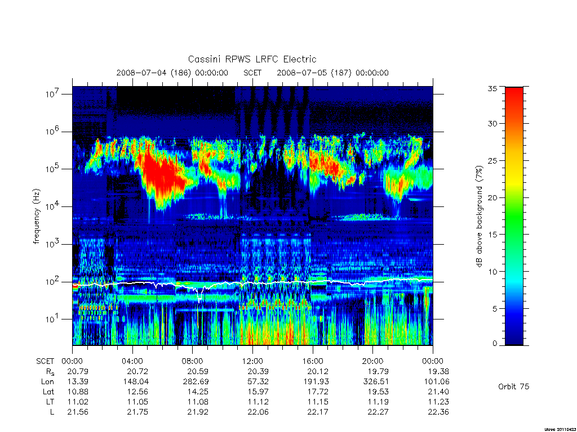Click the end date "2008-07-05 (187) 00:00:00"
The width and height of the screenshot is (577, 432).
pos(332,73)
